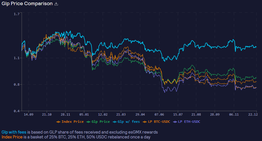262x141 pixels.
Task: Click the 21.10 x-axis date label
Action: 47,114
